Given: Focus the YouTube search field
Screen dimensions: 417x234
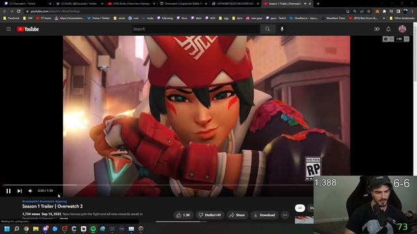Looking at the screenshot, I should click(x=195, y=29).
